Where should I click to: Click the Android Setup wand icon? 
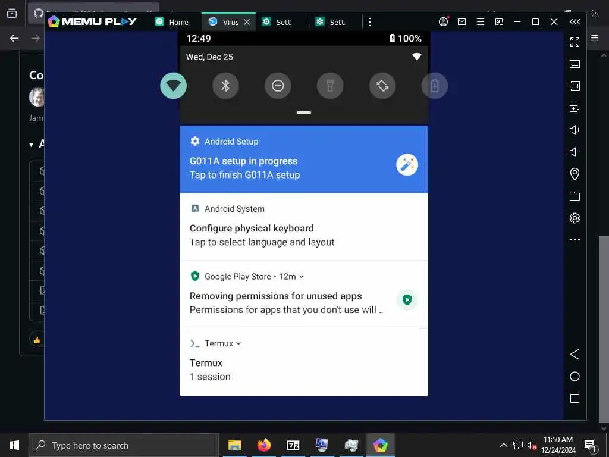click(x=407, y=165)
